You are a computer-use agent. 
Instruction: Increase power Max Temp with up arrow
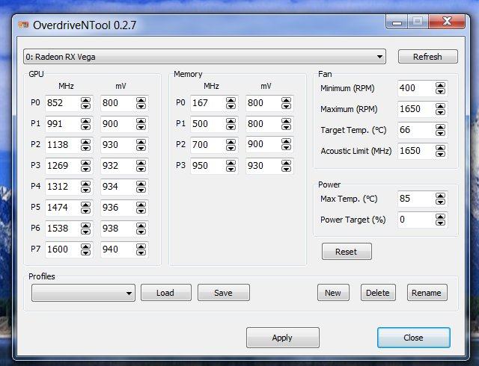click(440, 196)
